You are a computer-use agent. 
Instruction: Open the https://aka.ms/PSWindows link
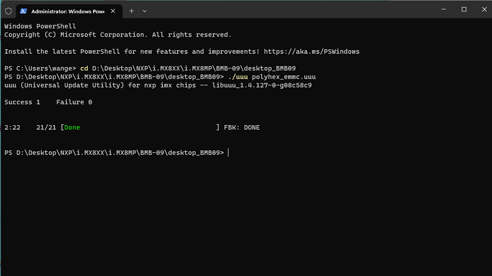(x=311, y=52)
